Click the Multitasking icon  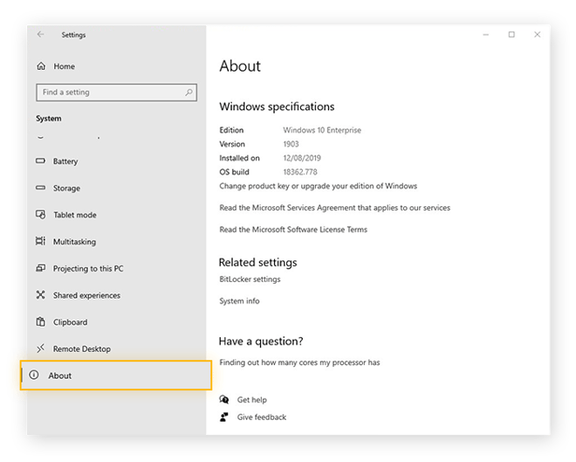40,241
